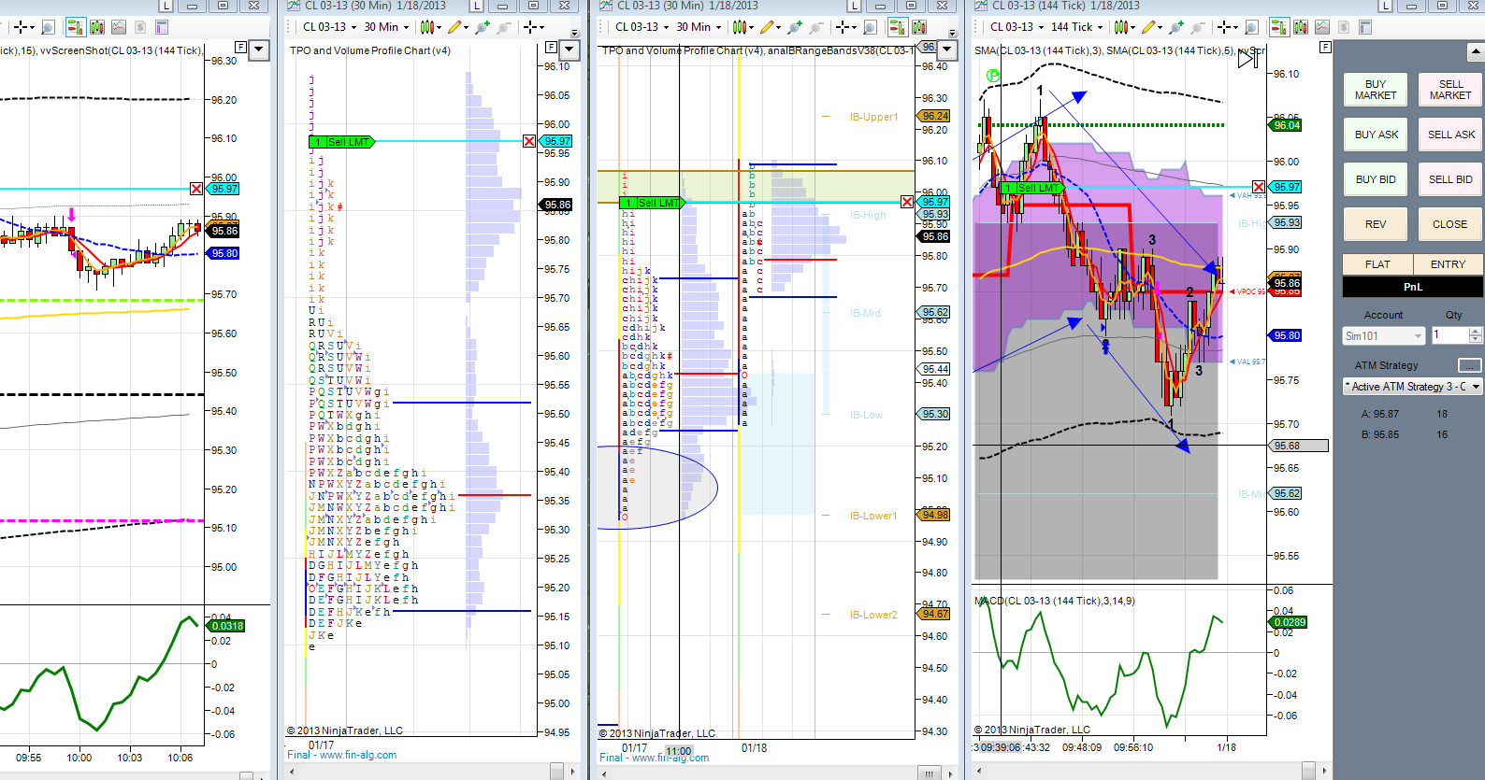Open CL 03-13 instrument dropdown in 144 Tick chart

[x=1016, y=27]
